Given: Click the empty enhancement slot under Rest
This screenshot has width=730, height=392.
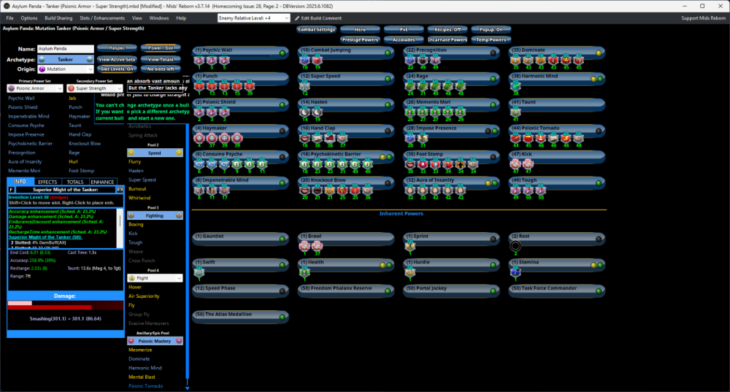Looking at the screenshot, I should pos(515,245).
